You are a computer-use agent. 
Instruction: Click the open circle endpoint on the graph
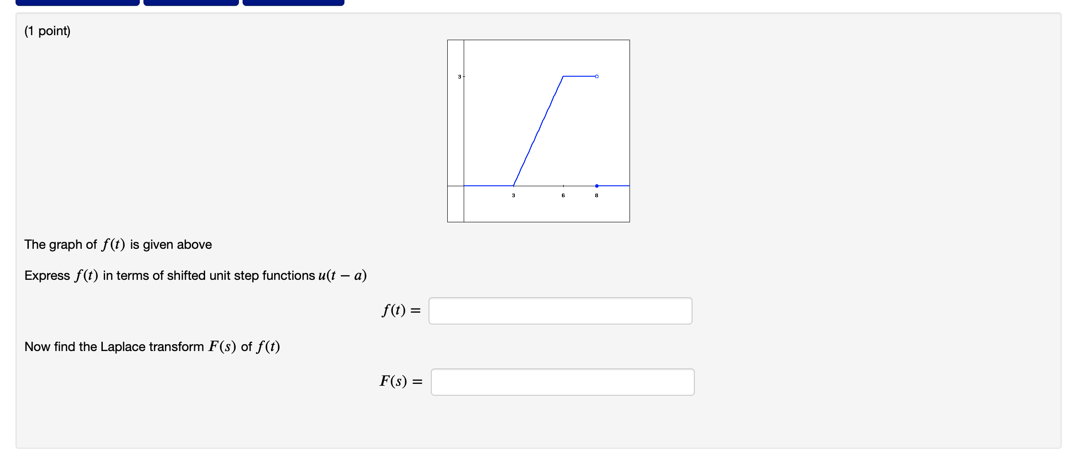coord(596,76)
